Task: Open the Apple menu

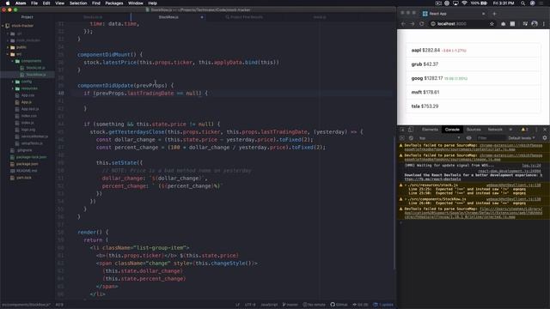Action: 8,3
